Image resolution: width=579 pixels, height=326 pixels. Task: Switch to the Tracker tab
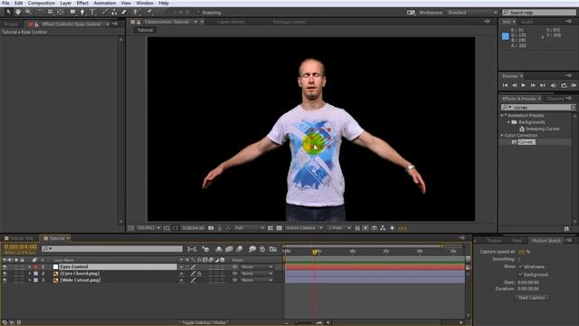(x=494, y=241)
